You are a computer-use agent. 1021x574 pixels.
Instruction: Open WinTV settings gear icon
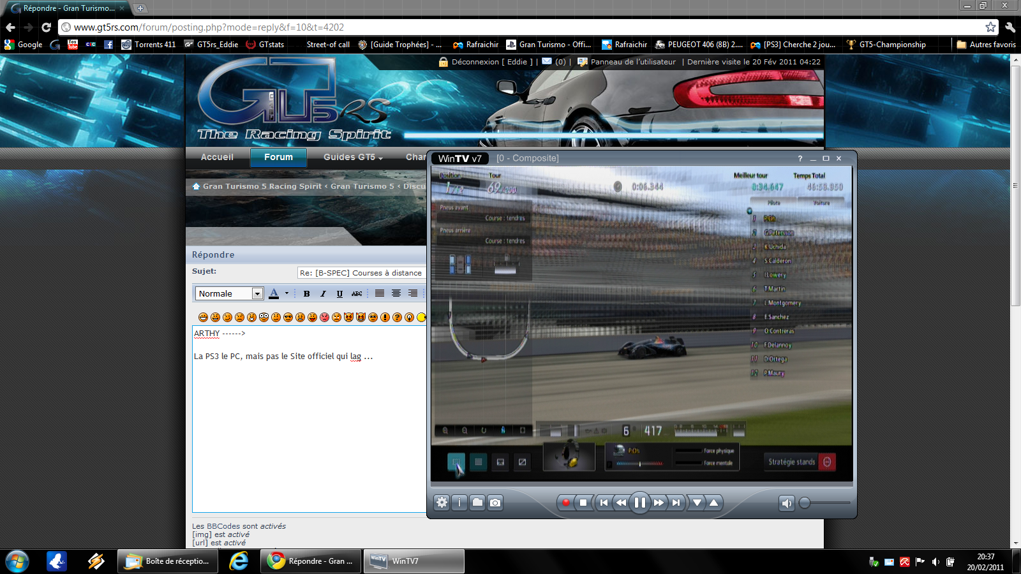click(442, 503)
